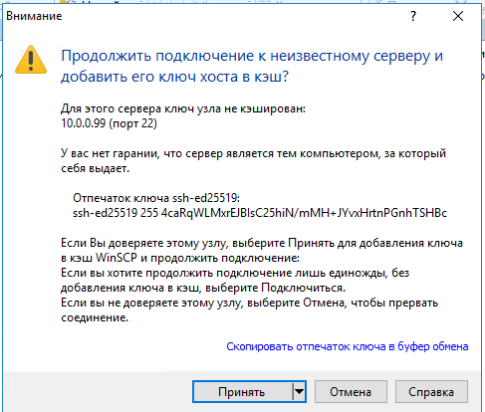
Task: Click the server address 10.0.0.99 (порт 22)
Action: (x=109, y=123)
